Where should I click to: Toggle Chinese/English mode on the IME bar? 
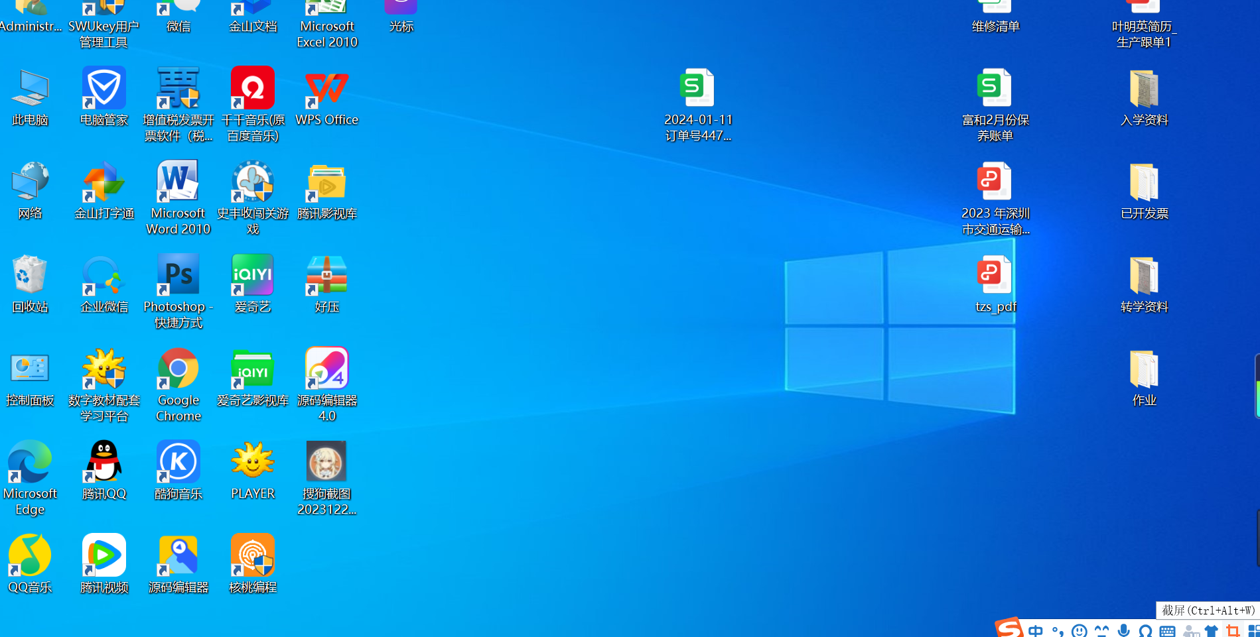click(1036, 631)
